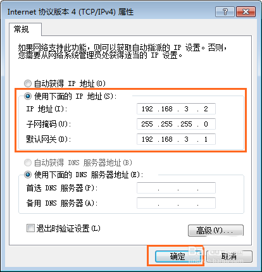262x272 pixels.
Task: Close the TCP/IPv4 properties dialog
Action: (x=246, y=11)
